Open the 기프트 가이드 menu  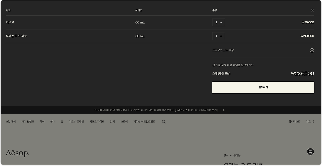coord(97,121)
